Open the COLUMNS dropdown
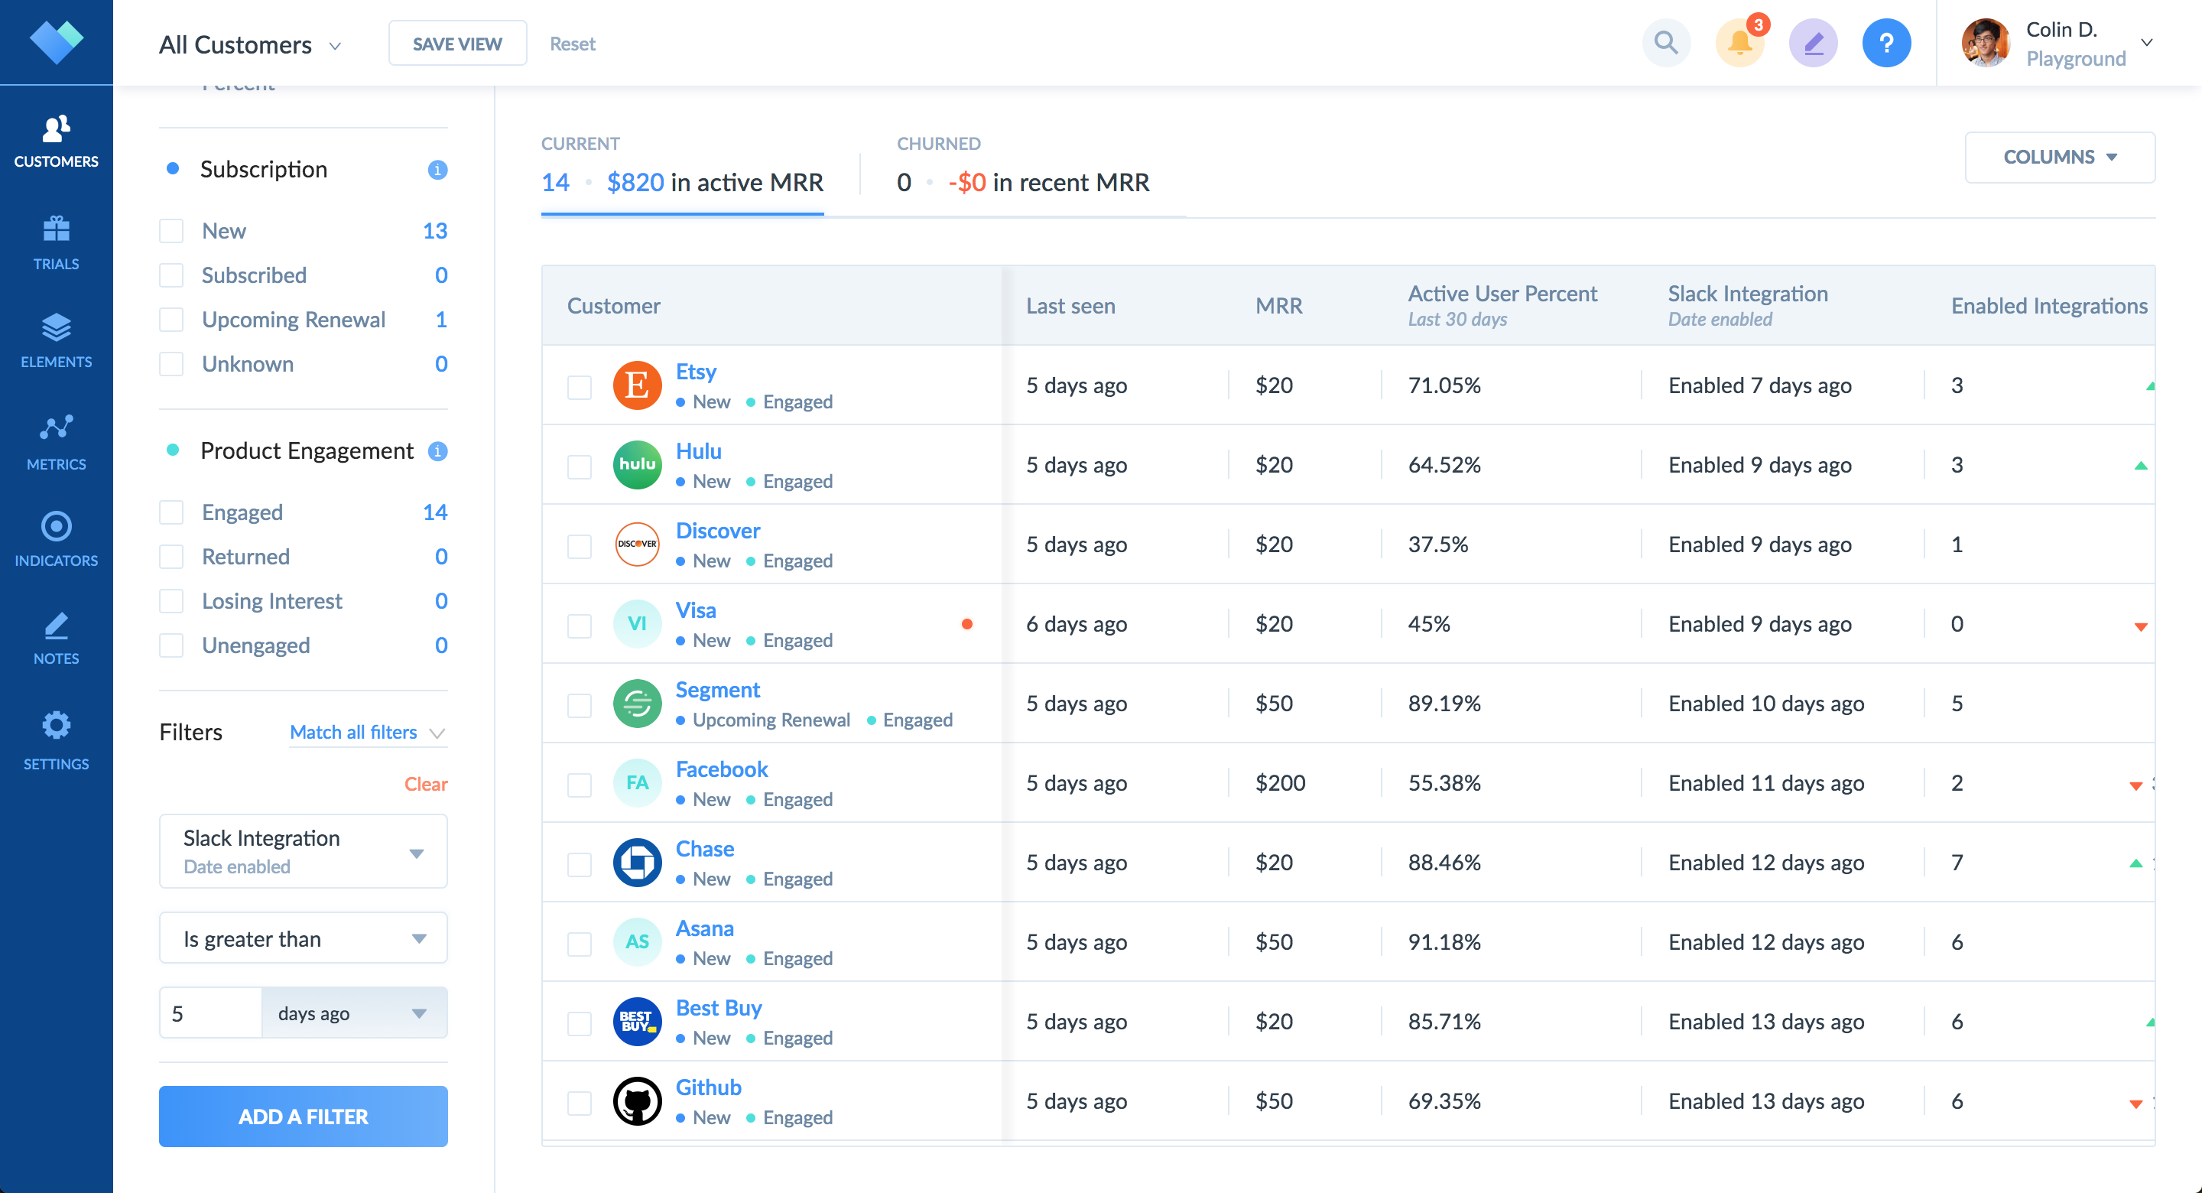Screen dimensions: 2202x1193 pos(2059,158)
